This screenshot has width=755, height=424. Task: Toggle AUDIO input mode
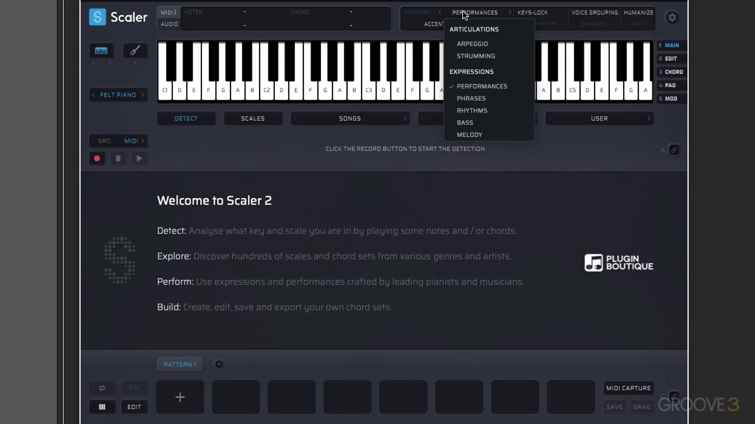[169, 24]
